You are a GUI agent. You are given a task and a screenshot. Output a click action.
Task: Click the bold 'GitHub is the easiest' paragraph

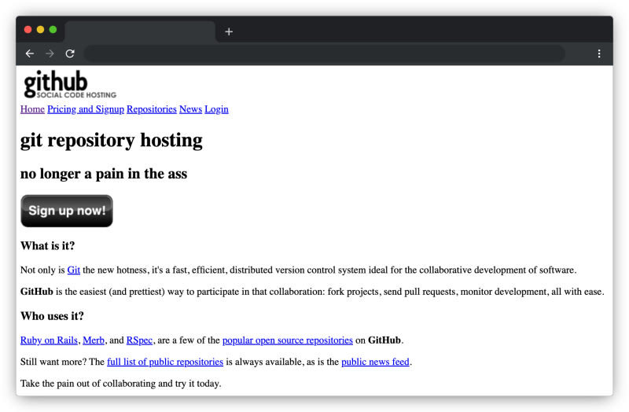[312, 292]
